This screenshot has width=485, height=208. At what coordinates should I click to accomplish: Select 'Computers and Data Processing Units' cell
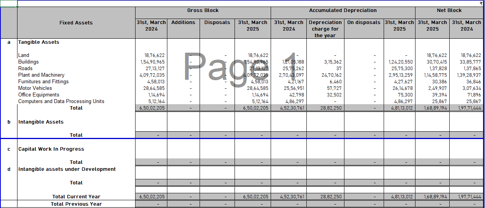pyautogui.click(x=61, y=101)
